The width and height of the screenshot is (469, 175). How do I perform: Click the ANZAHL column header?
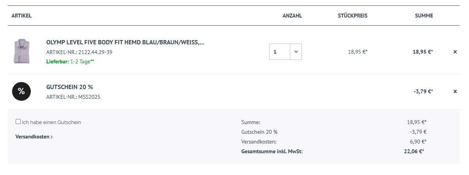coord(292,16)
